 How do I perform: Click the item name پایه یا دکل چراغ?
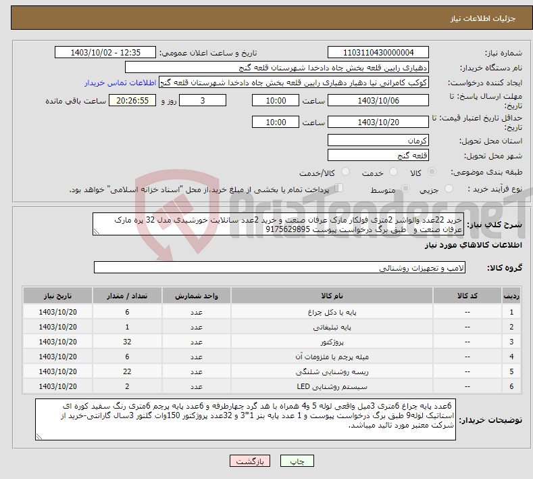pyautogui.click(x=332, y=312)
